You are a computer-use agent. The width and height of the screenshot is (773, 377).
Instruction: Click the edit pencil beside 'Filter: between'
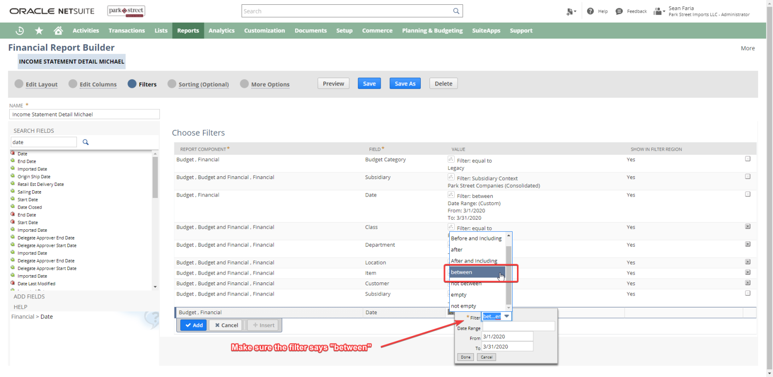pos(451,195)
